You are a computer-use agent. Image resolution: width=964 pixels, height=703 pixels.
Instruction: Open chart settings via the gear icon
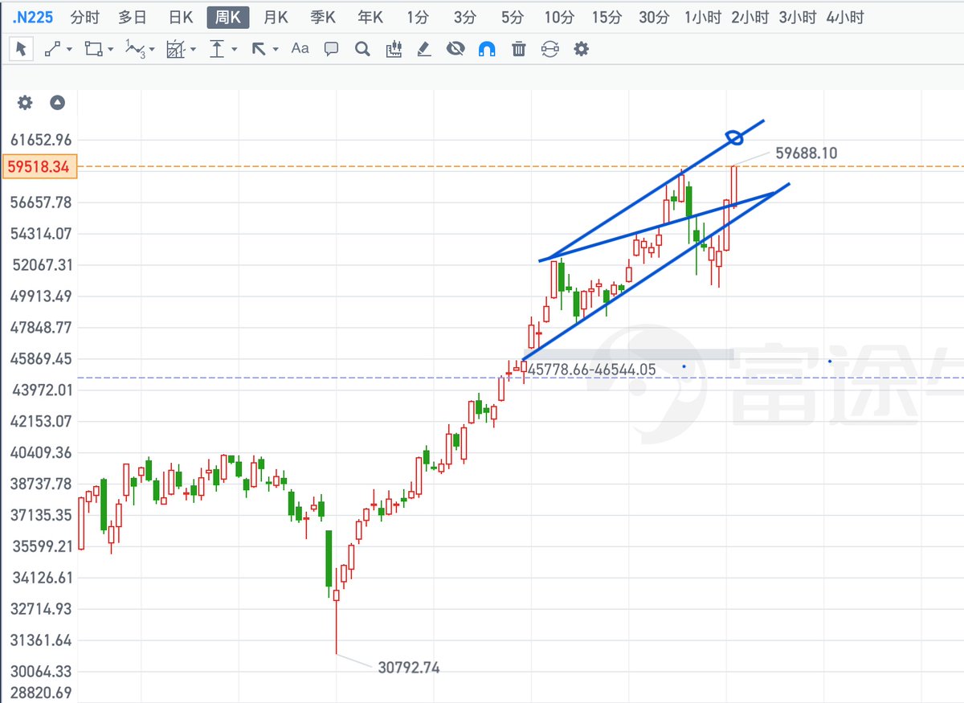click(x=581, y=49)
